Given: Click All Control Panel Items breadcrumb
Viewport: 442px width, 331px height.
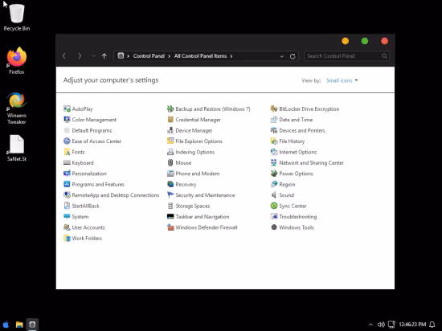Looking at the screenshot, I should coord(200,56).
